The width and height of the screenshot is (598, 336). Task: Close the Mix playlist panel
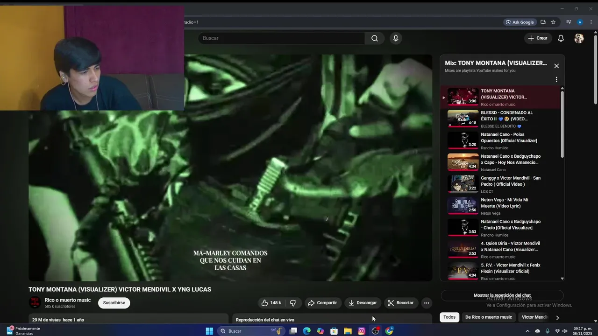(556, 66)
